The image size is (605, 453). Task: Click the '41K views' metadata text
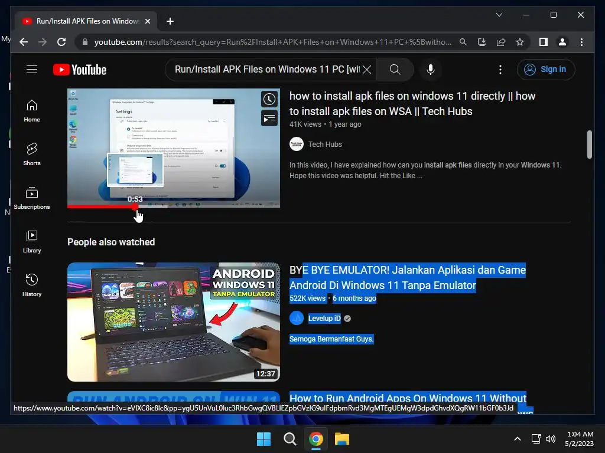pos(305,124)
